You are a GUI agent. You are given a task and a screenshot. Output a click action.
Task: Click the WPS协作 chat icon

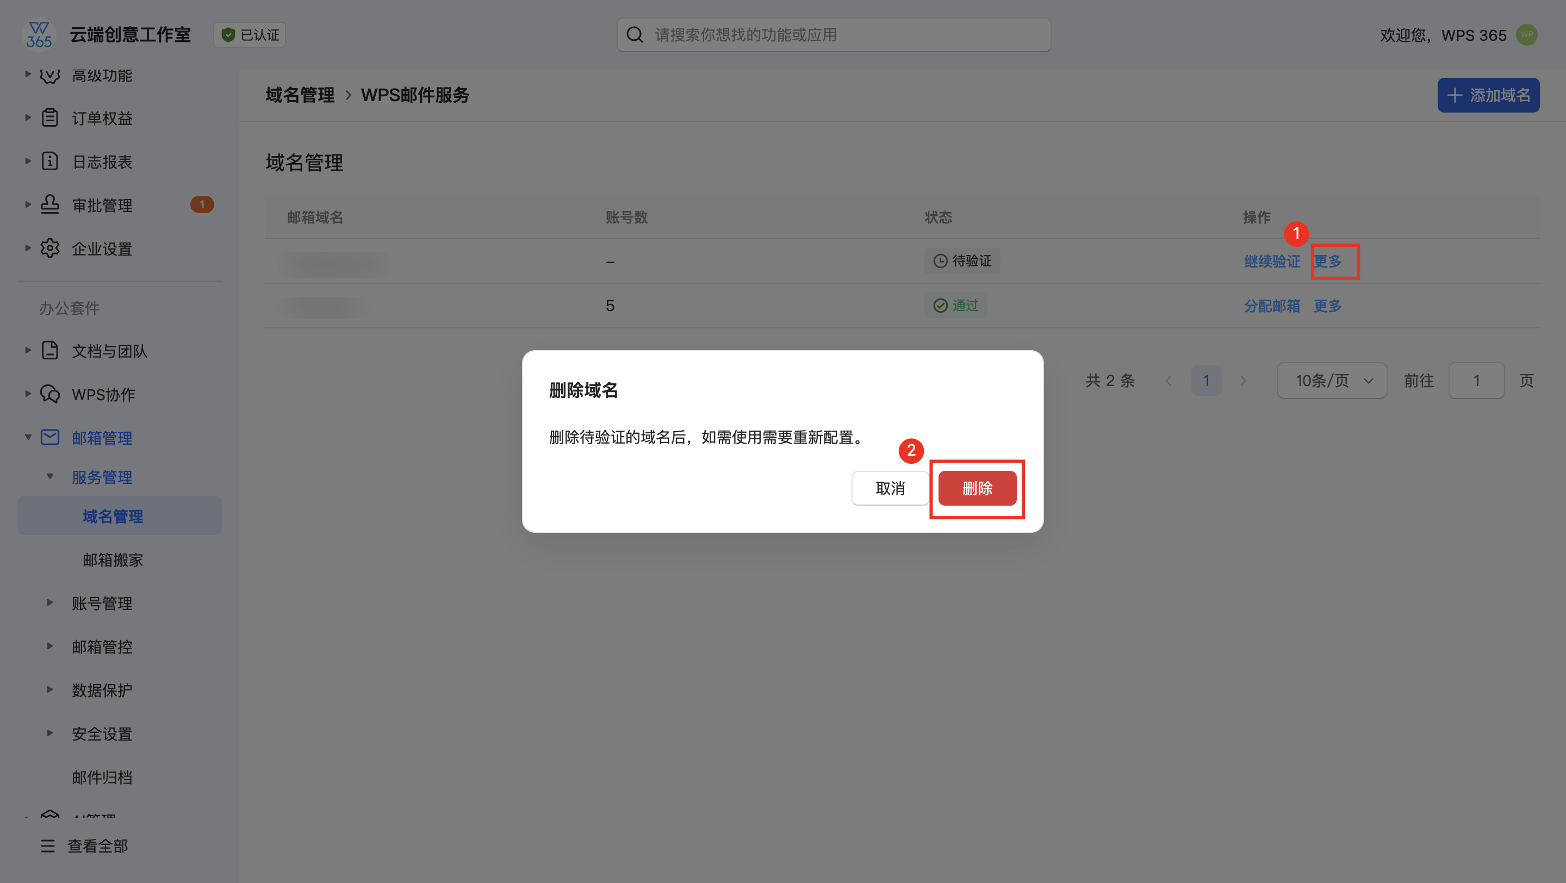[x=50, y=394]
